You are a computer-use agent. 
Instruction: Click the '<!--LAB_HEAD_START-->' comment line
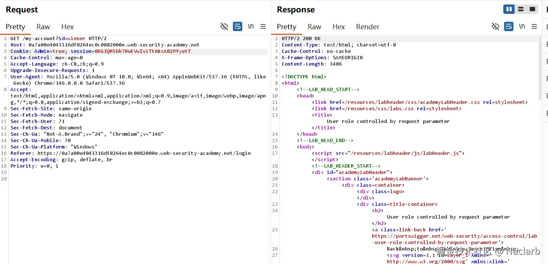(x=328, y=89)
